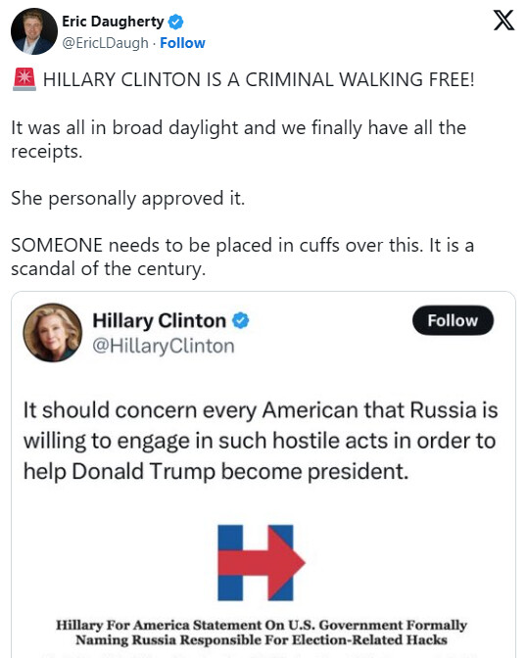
Task: Click Hillary Clinton's verified checkmark badge
Action: [x=241, y=321]
